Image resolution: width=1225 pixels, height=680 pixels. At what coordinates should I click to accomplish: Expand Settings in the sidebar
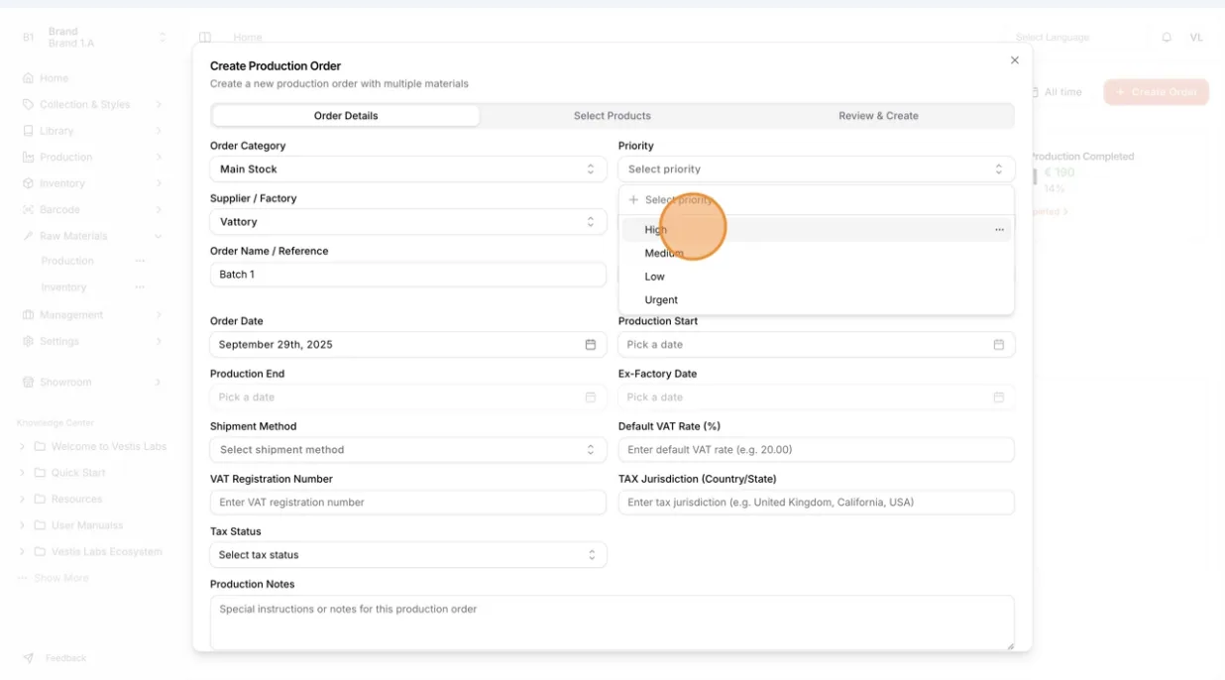pos(93,341)
